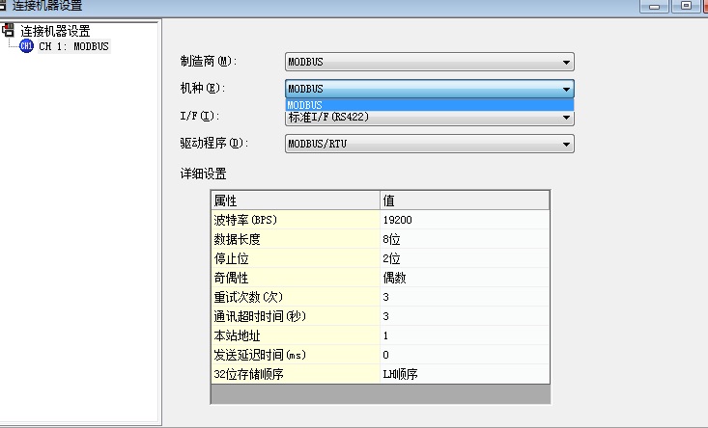Click the retry count value cell
The height and width of the screenshot is (428, 708).
(x=465, y=297)
